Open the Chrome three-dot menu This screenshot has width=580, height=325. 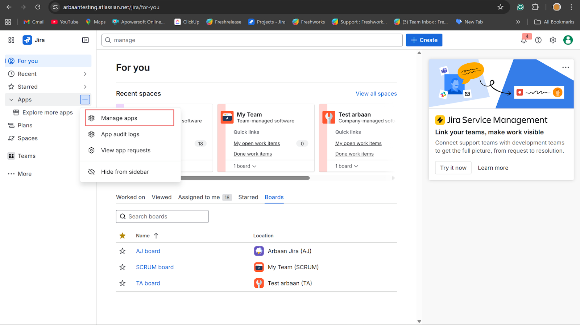571,7
